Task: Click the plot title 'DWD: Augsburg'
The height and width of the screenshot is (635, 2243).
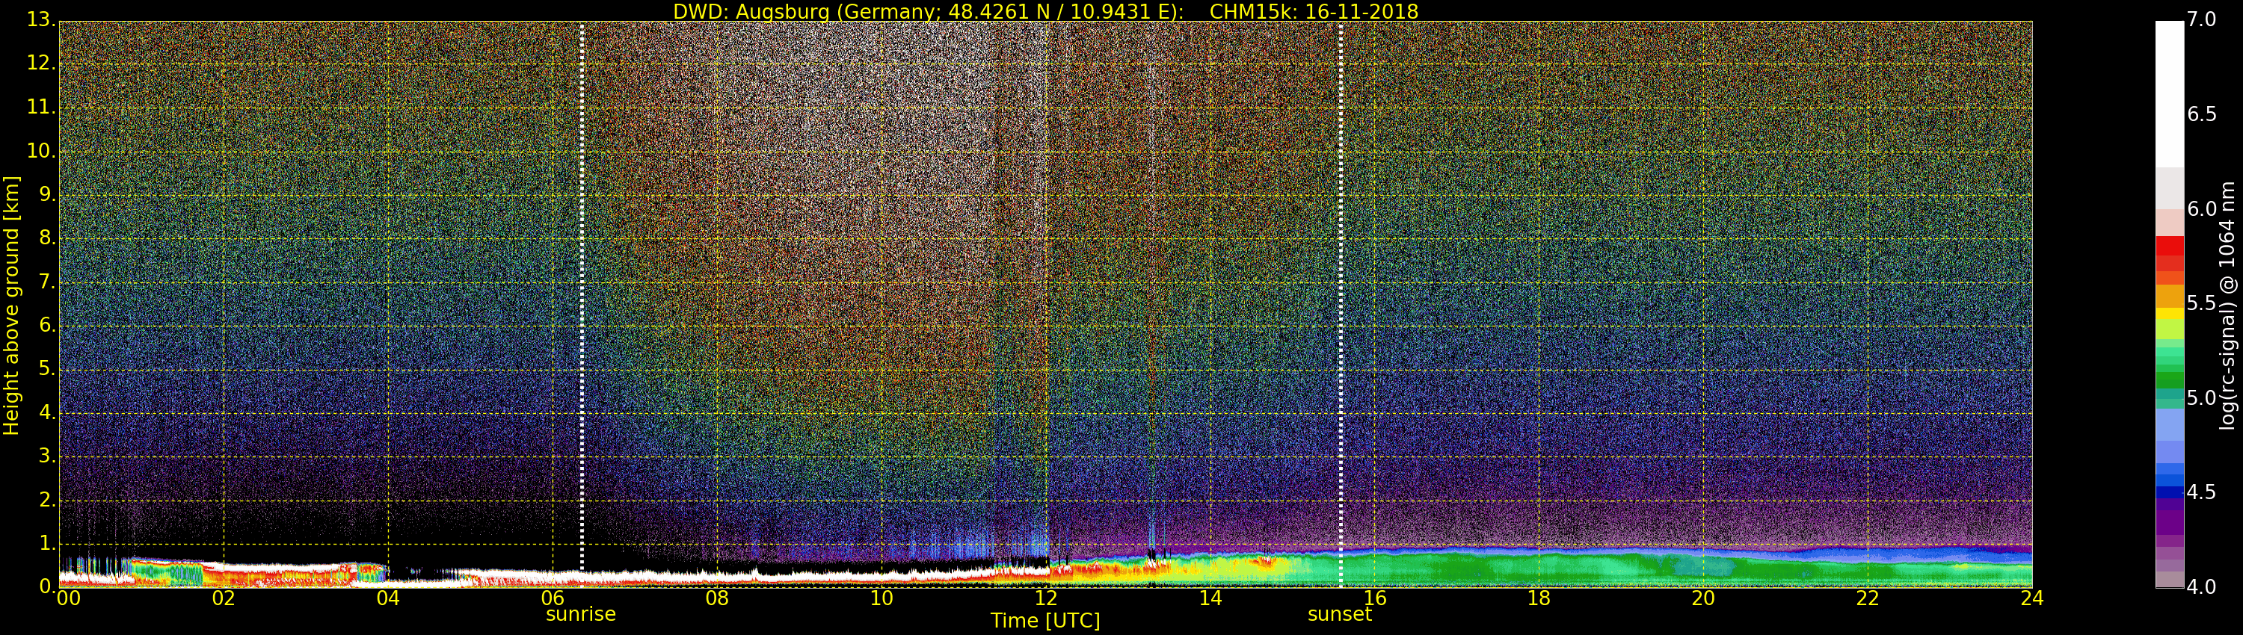Action: (x=1045, y=11)
